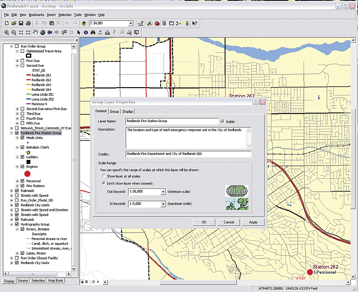Select the Identify tool
This screenshot has height=292, width=358.
[x=86, y=33]
